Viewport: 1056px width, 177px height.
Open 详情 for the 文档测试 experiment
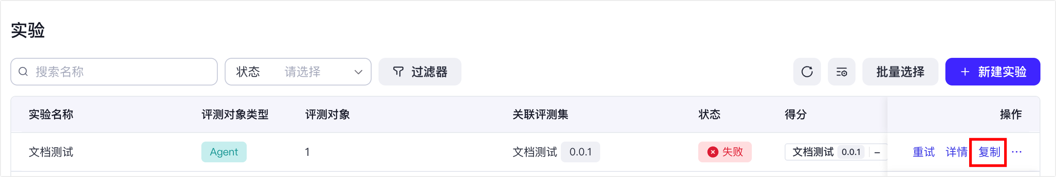click(x=956, y=152)
